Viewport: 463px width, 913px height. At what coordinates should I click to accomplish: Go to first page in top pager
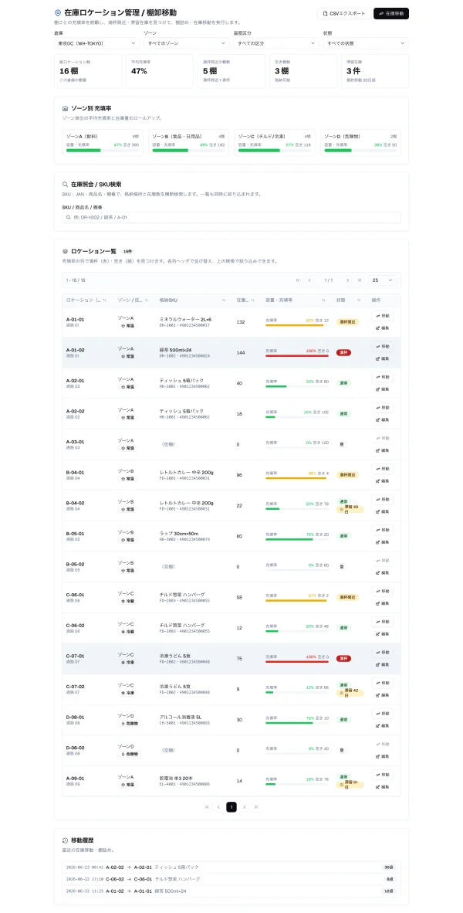pos(298,280)
